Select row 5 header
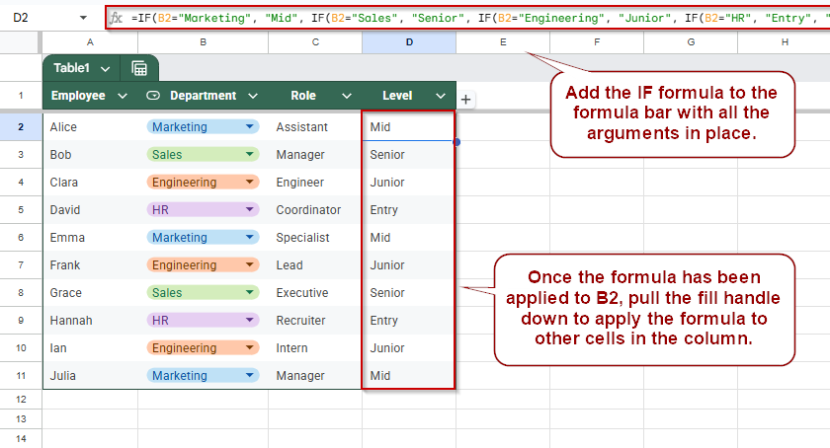 [x=21, y=209]
